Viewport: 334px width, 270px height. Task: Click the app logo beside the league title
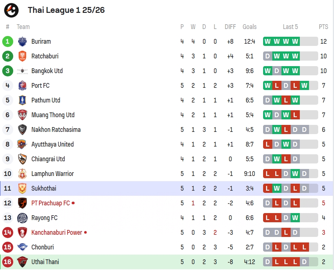pos(11,10)
